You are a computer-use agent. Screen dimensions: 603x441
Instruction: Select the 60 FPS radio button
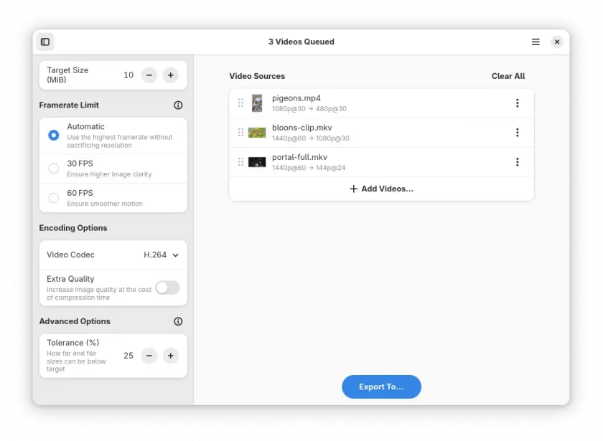53,198
